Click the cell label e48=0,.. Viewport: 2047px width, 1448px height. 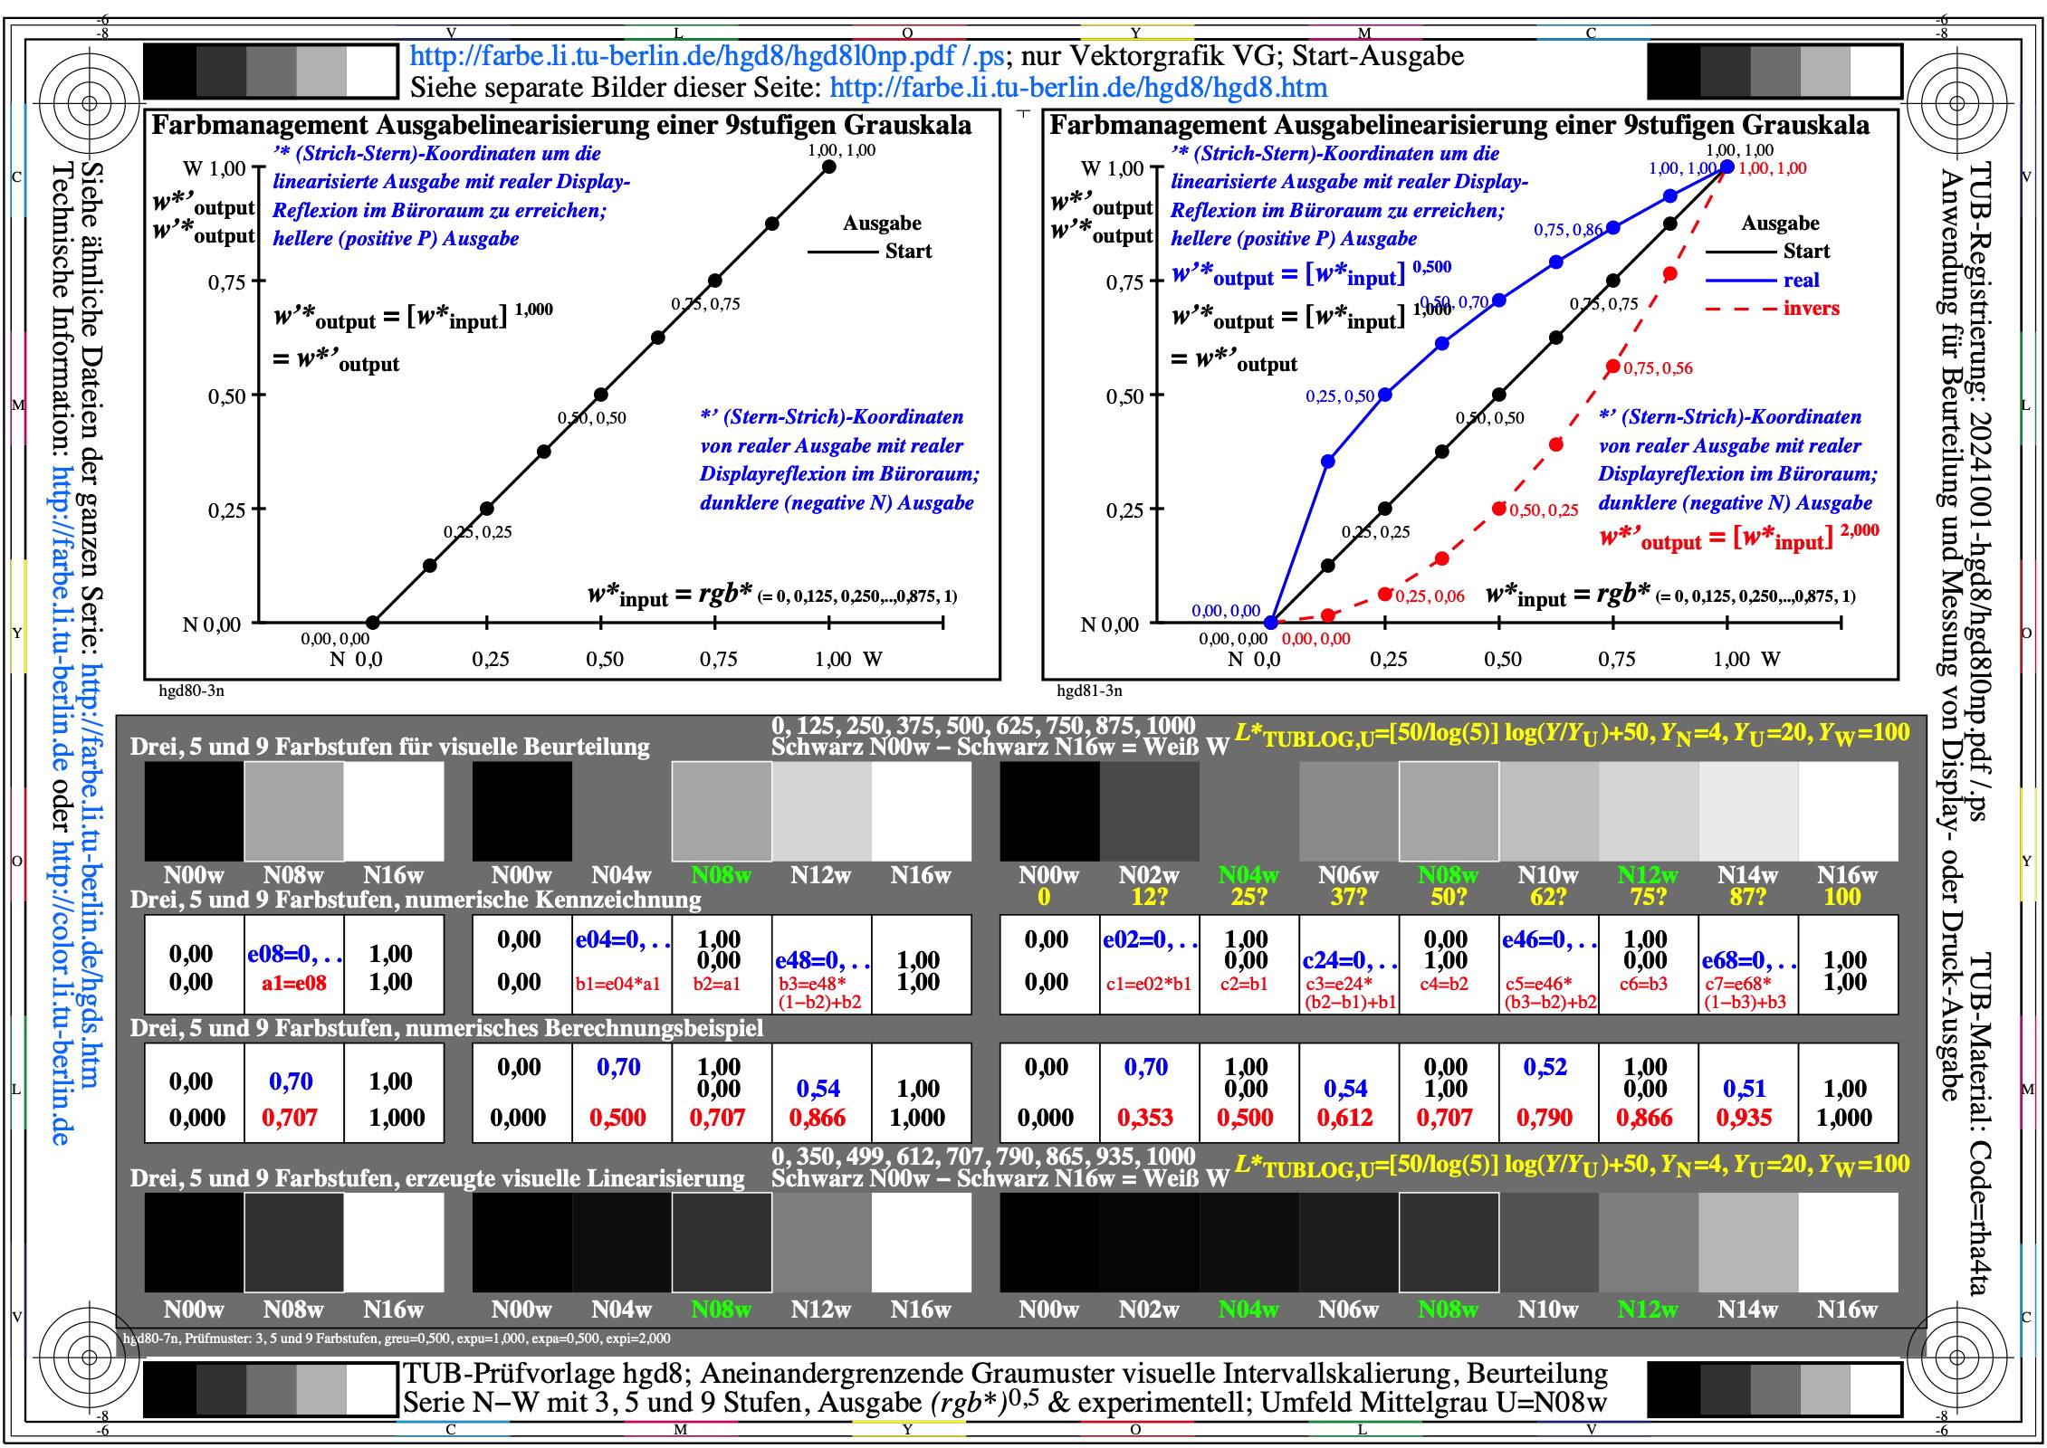(x=822, y=961)
